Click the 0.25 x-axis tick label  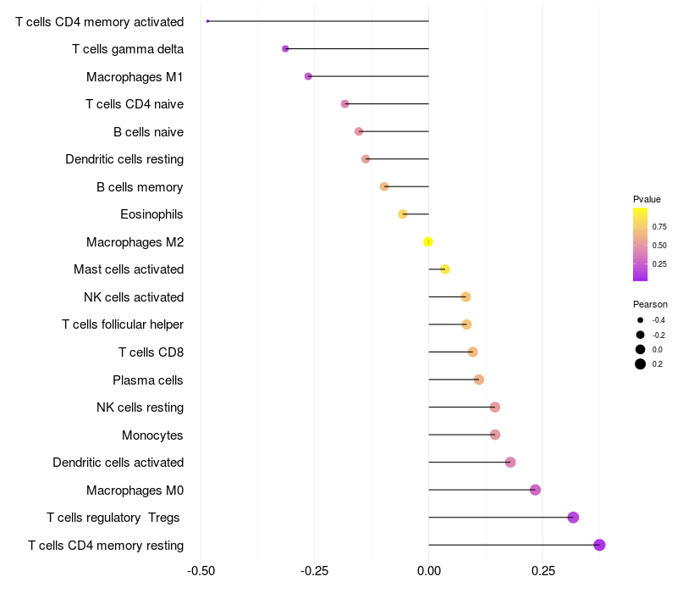(543, 570)
